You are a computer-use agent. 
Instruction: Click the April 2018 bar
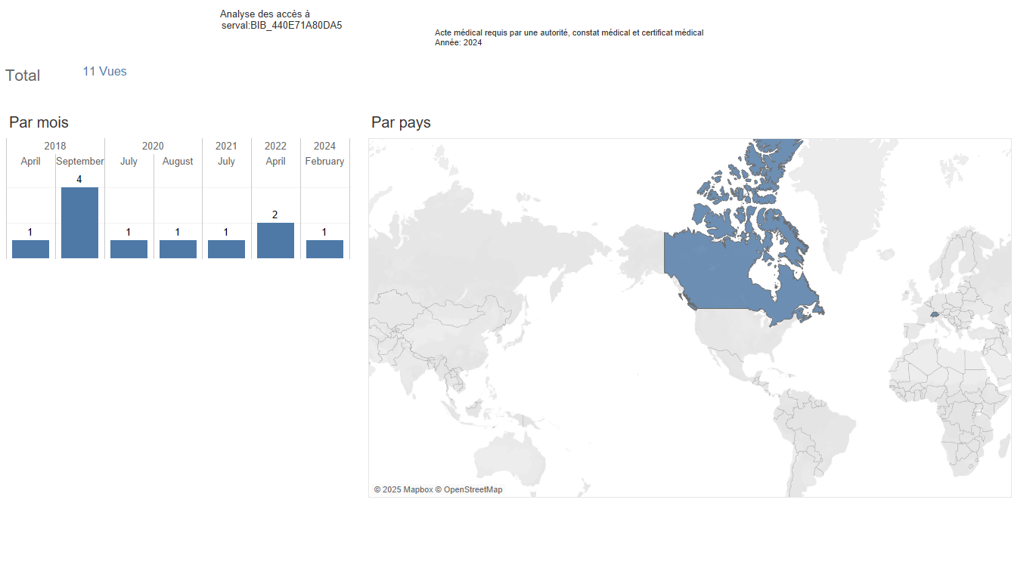(x=30, y=249)
